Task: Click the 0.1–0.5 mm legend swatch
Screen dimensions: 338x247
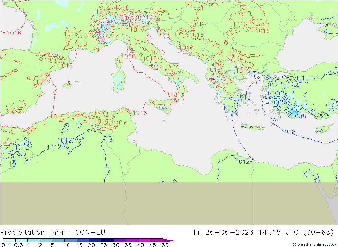Action: click(9, 240)
